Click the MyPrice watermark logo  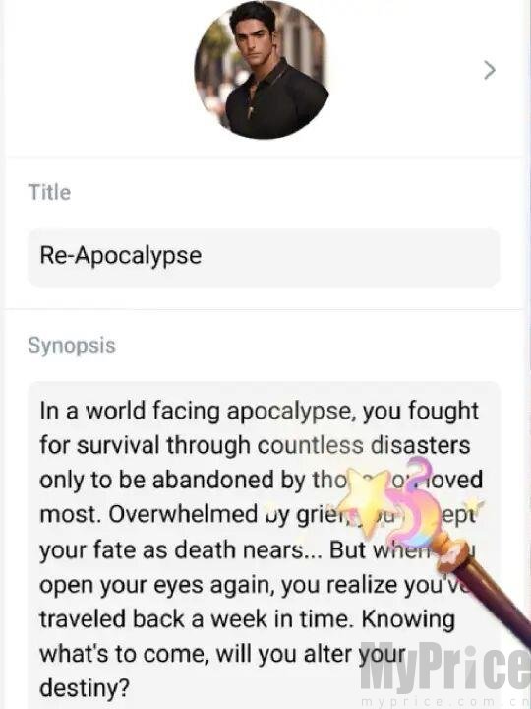(444, 669)
